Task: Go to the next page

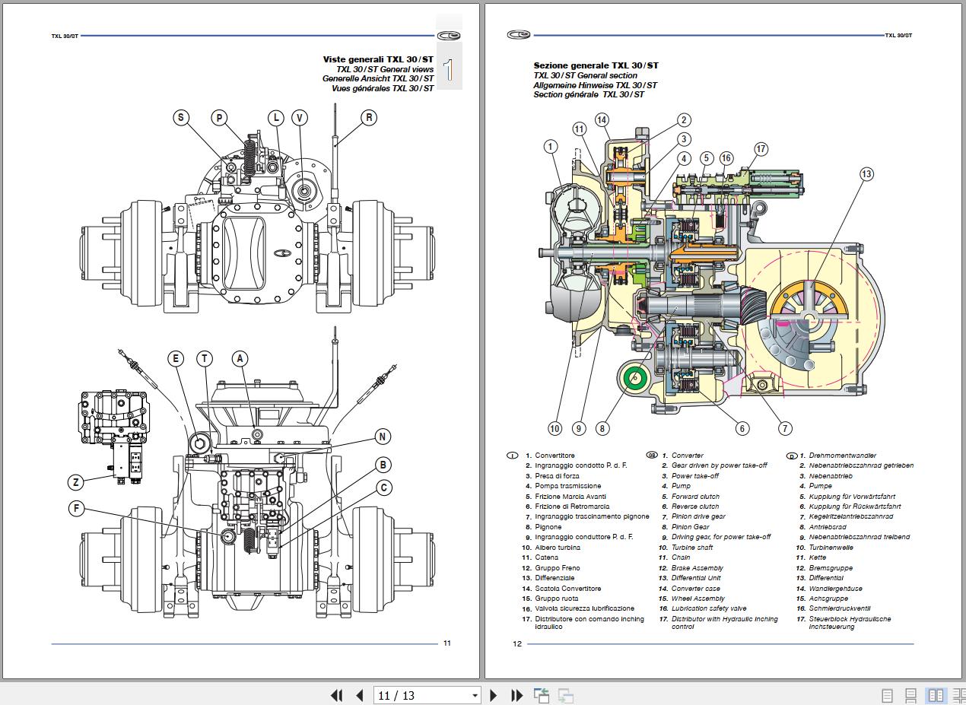Action: [493, 695]
